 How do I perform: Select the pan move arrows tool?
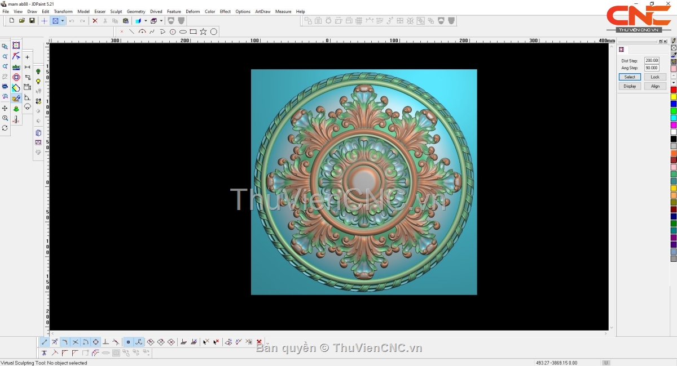(5, 108)
